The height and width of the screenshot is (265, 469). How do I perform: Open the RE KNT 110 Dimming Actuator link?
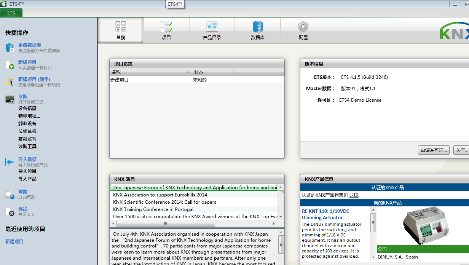(325, 214)
